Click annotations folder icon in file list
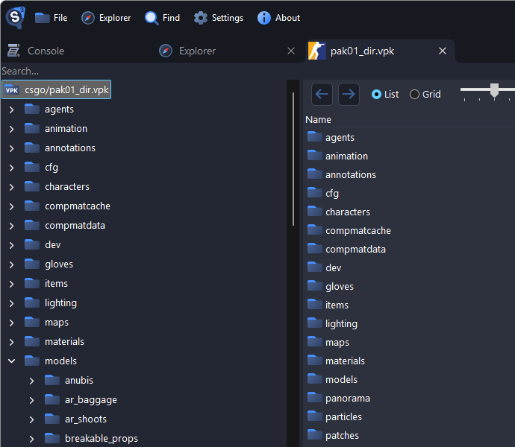515x447 pixels. [315, 174]
